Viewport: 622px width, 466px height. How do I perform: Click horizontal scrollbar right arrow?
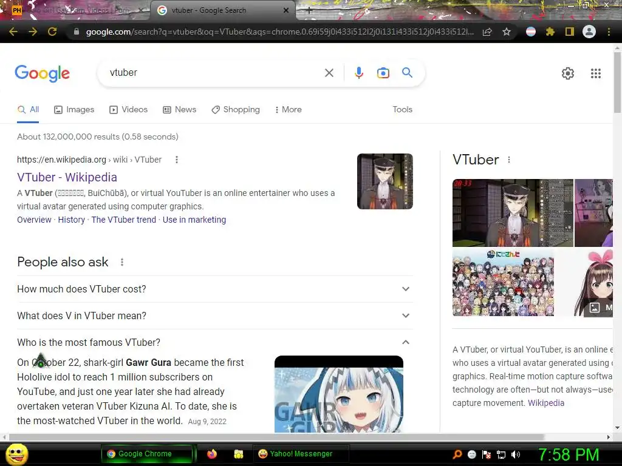tap(609, 437)
